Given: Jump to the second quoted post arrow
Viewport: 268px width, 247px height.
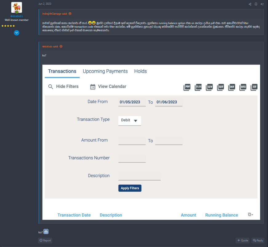Looking at the screenshot, I should click(x=61, y=46).
